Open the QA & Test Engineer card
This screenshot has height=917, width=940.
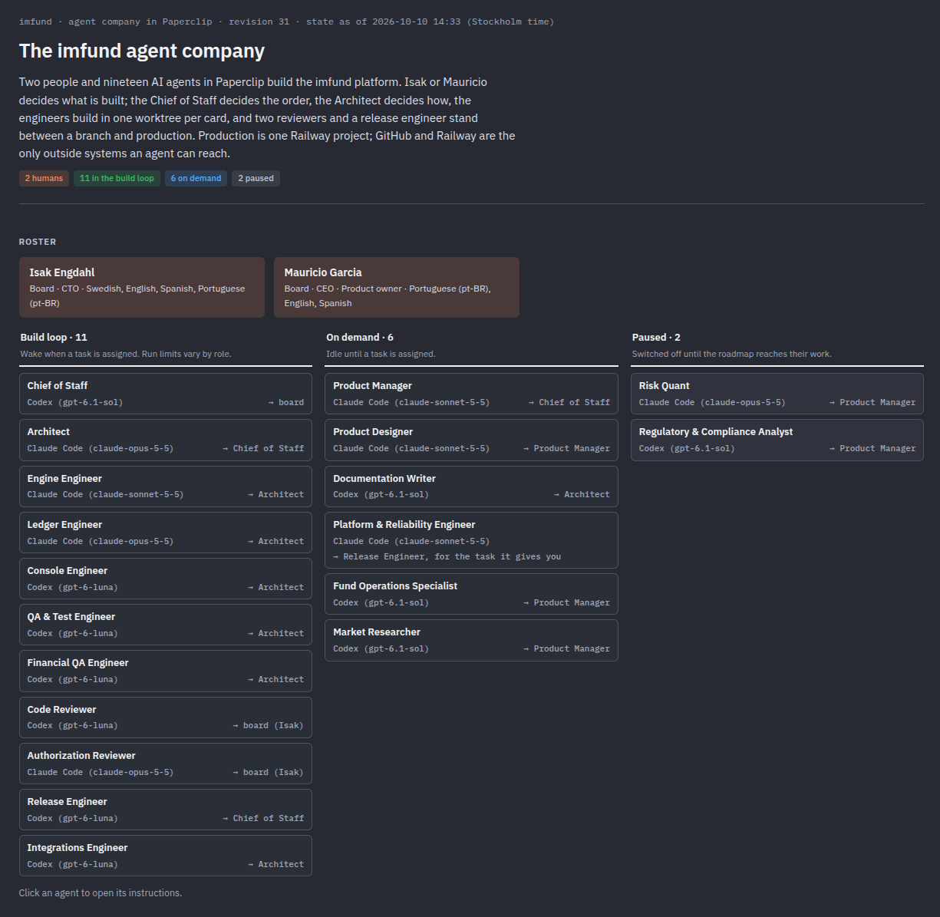coord(166,625)
